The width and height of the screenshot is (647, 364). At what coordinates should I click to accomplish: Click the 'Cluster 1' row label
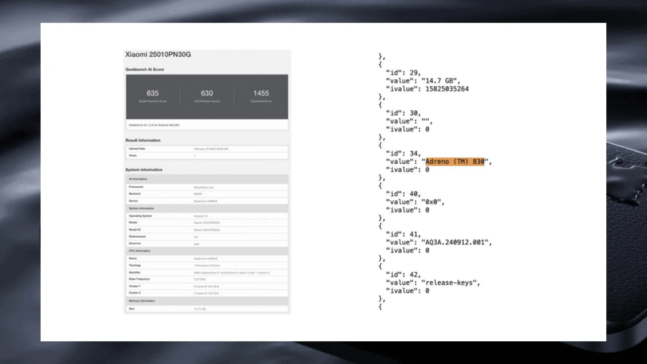(134, 286)
